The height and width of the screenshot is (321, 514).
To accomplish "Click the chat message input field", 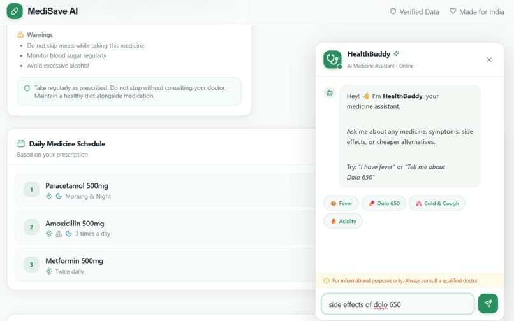I will pyautogui.click(x=398, y=304).
